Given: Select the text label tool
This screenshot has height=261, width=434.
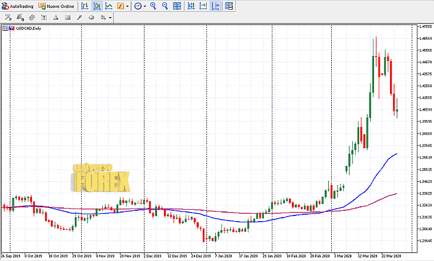Looking at the screenshot, I should 44,18.
